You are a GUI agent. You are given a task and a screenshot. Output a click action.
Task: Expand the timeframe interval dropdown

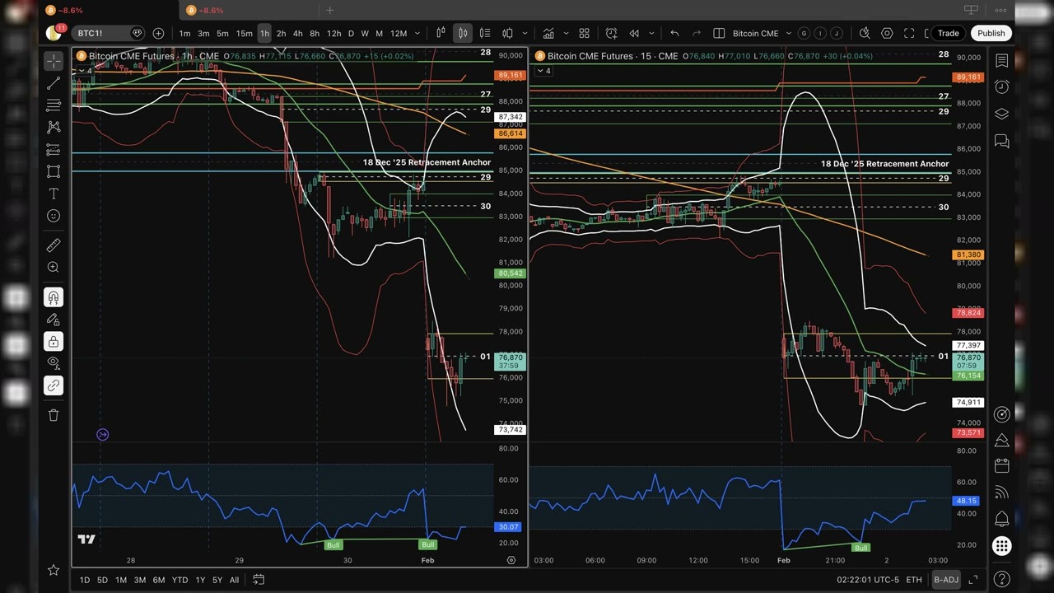tap(417, 33)
